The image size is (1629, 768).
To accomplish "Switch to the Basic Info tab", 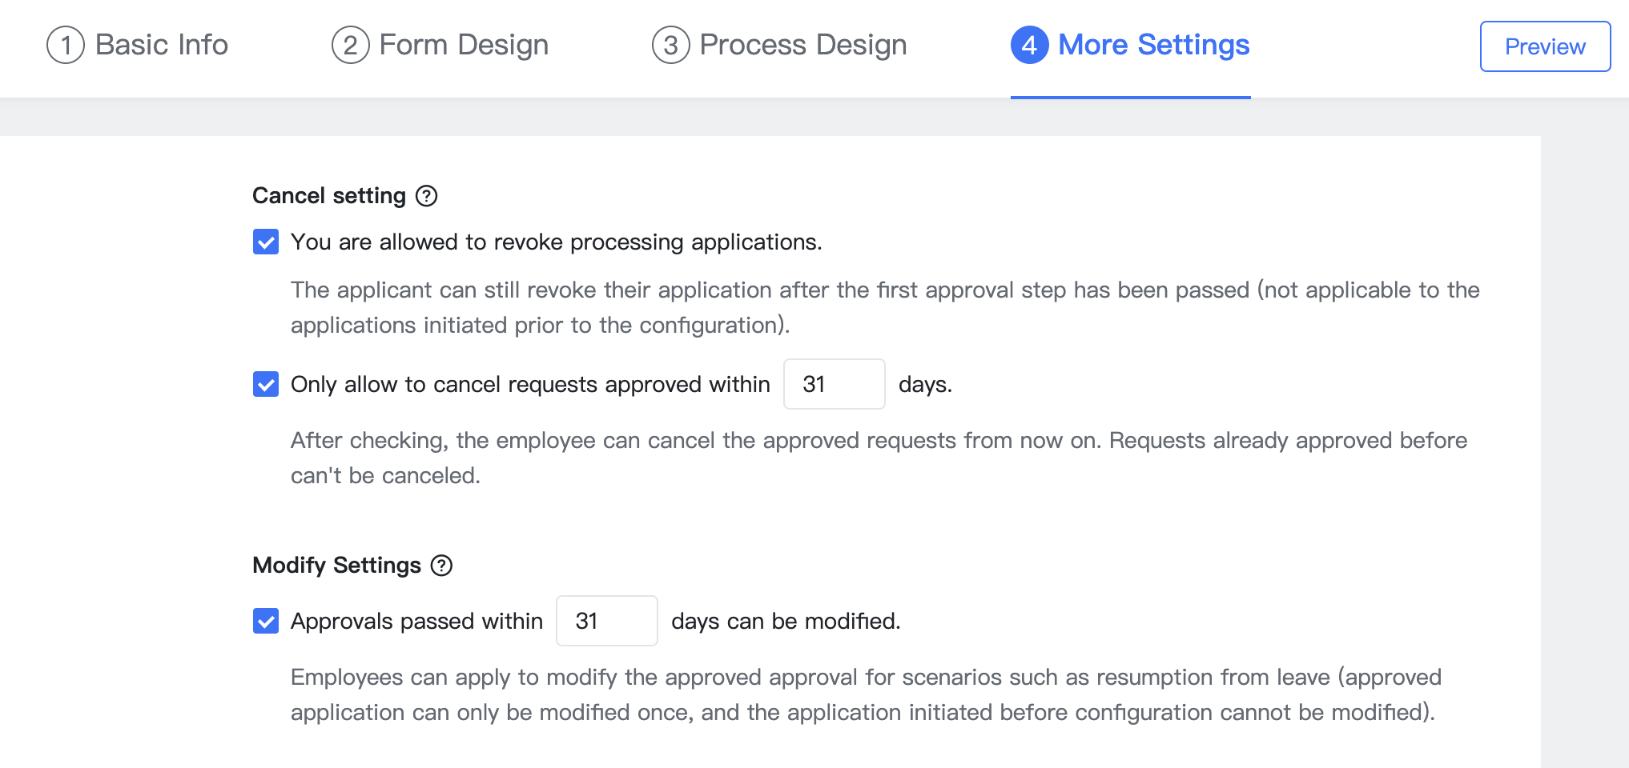I will point(160,45).
